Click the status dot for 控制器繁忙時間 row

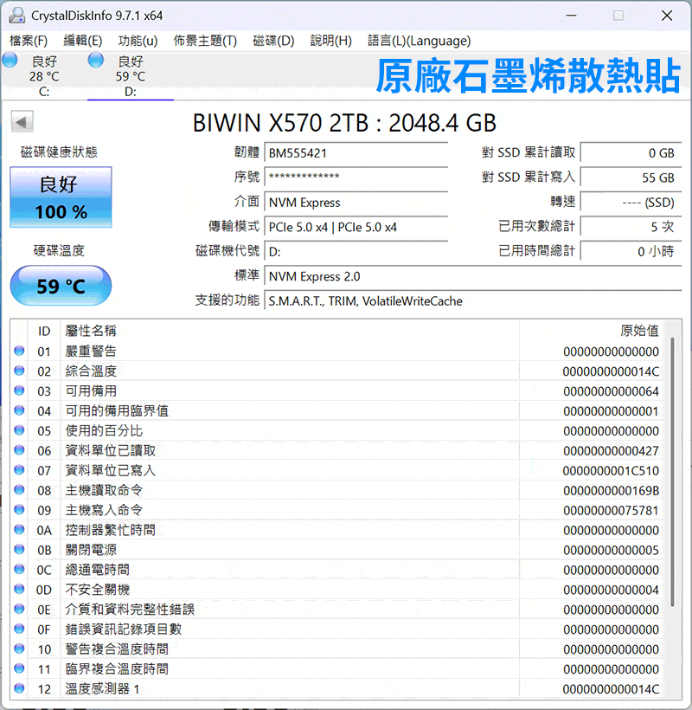19,530
